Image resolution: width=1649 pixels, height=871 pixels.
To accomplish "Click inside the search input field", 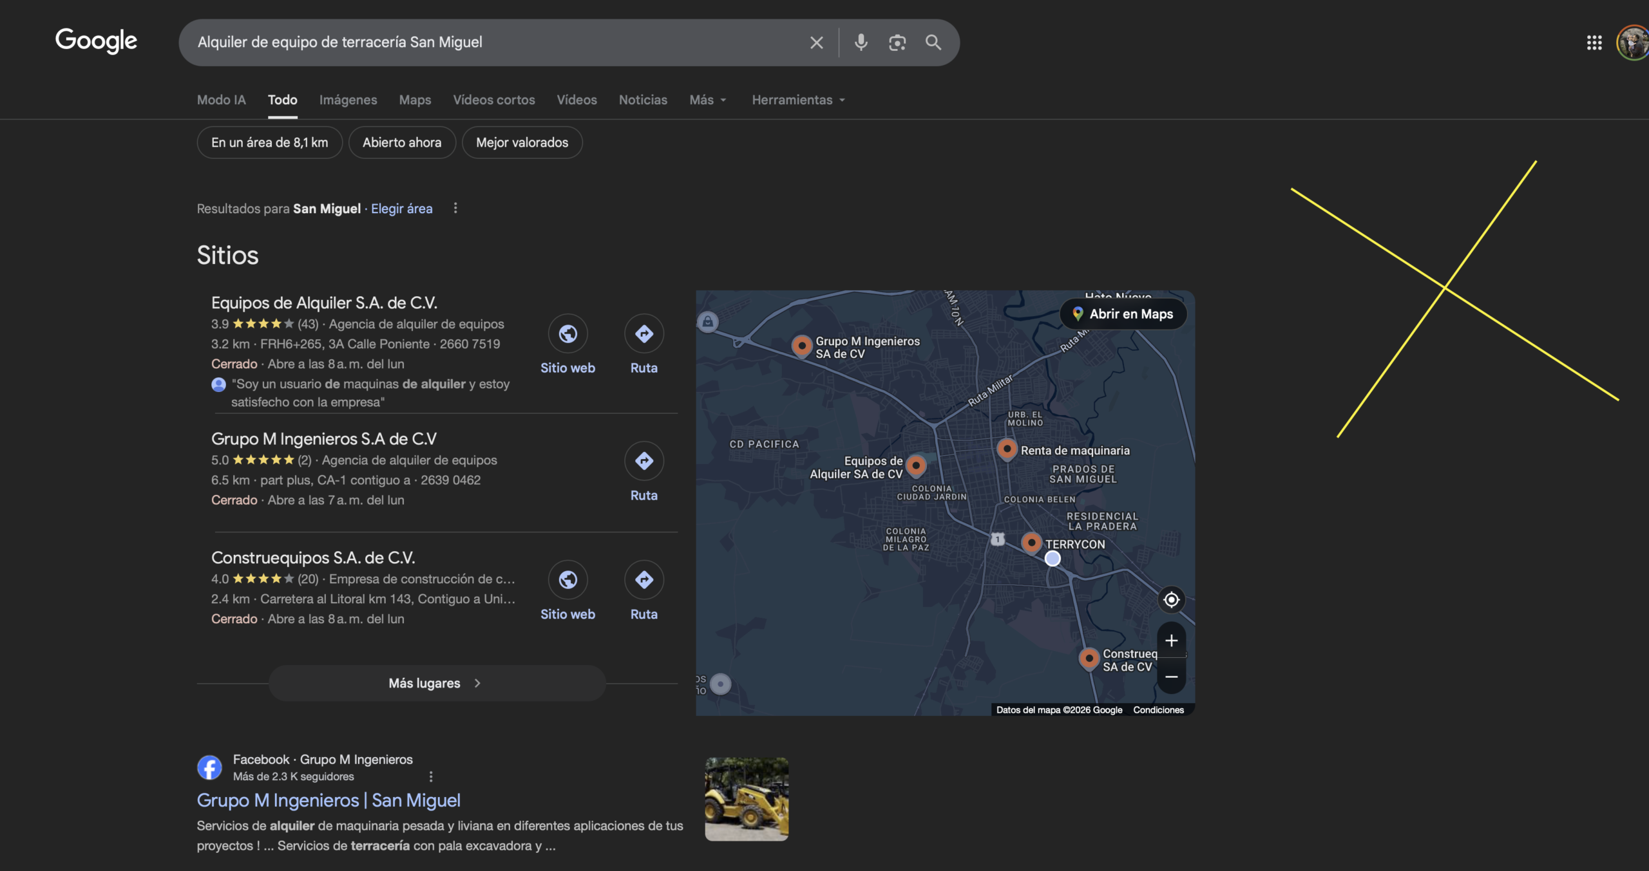I will click(x=496, y=42).
